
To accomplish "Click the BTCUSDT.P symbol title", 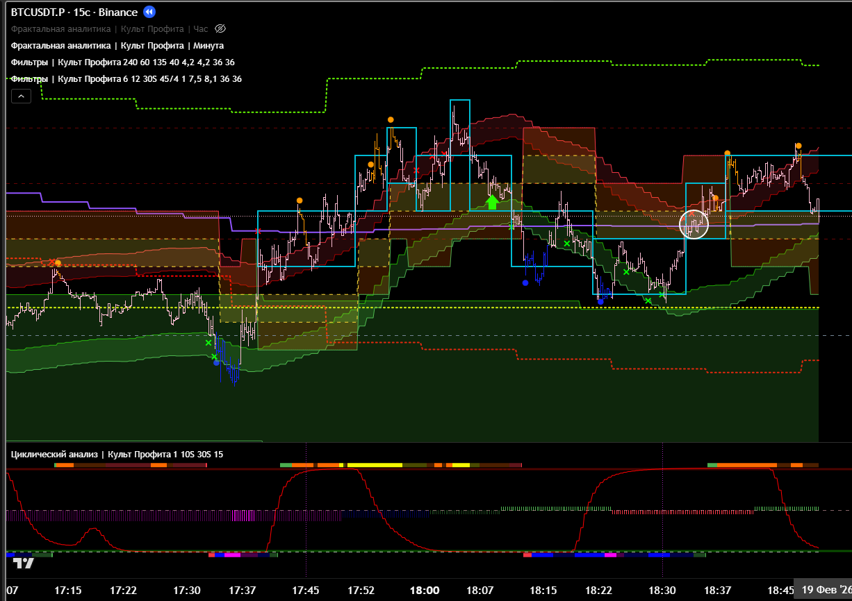I will pyautogui.click(x=39, y=12).
